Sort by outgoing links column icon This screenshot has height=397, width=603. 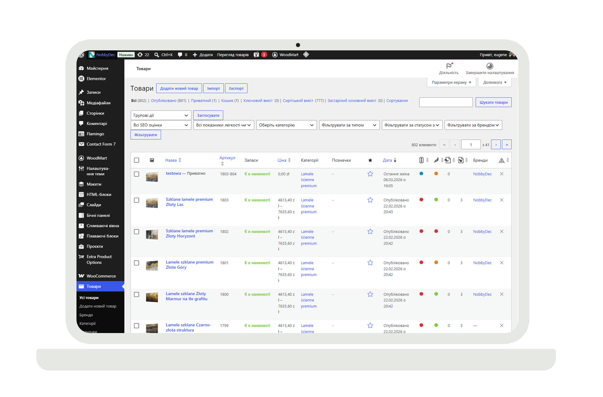pyautogui.click(x=448, y=160)
